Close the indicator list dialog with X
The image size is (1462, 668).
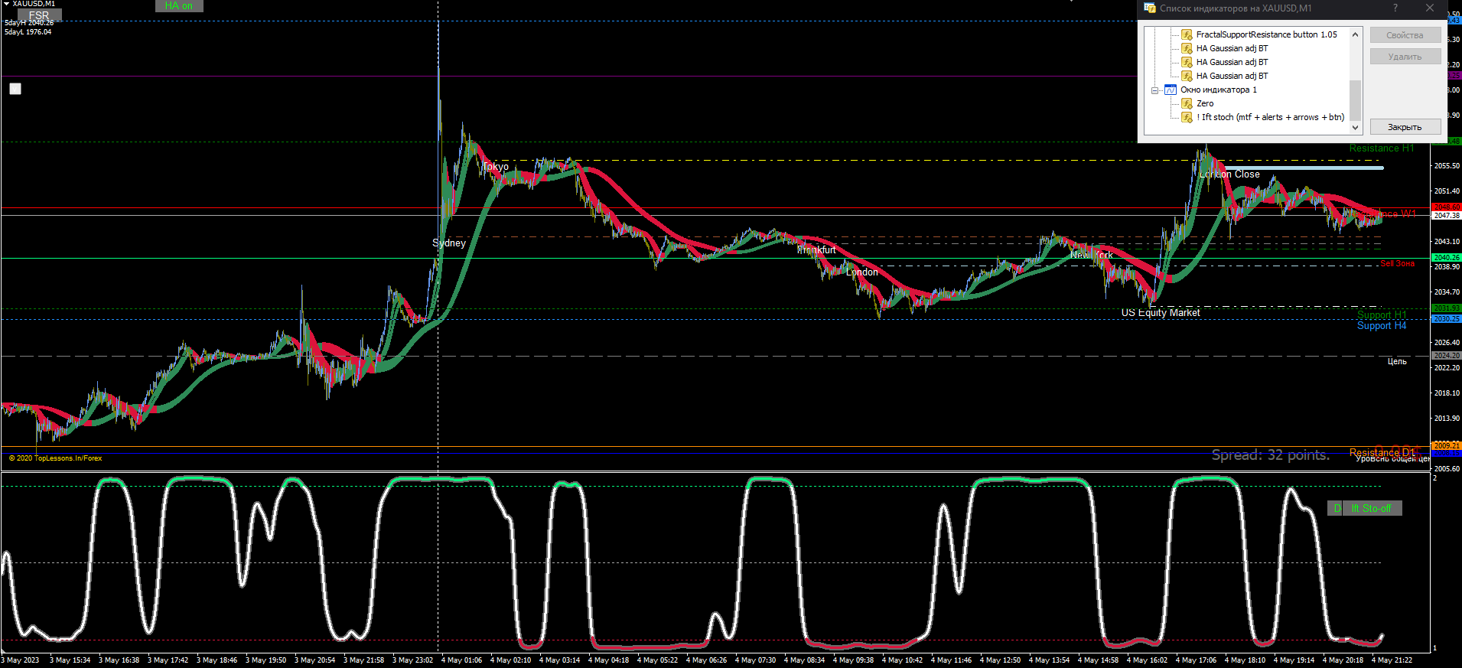[1429, 8]
